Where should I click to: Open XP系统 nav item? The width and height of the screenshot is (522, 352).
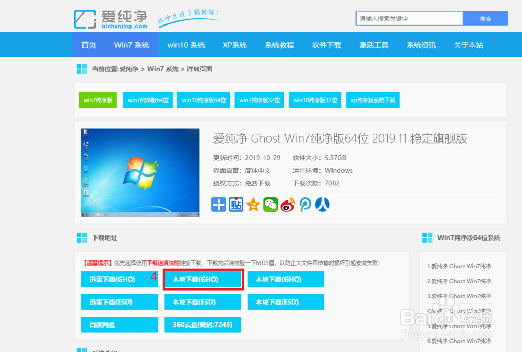[x=235, y=45]
